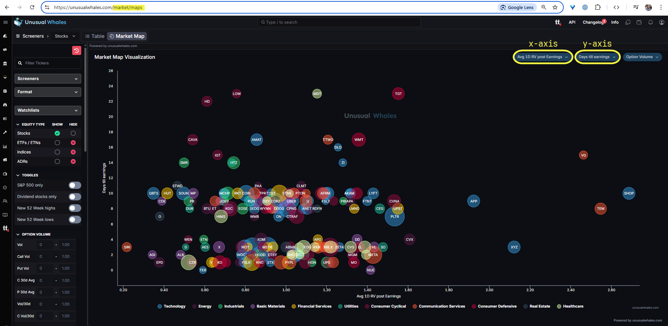Click the zoom magnifier icon in address bar
Image resolution: width=668 pixels, height=326 pixels.
click(544, 7)
